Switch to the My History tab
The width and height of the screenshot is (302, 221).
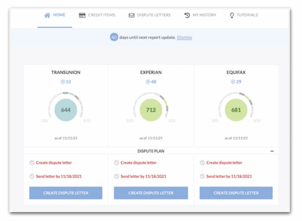tap(204, 15)
